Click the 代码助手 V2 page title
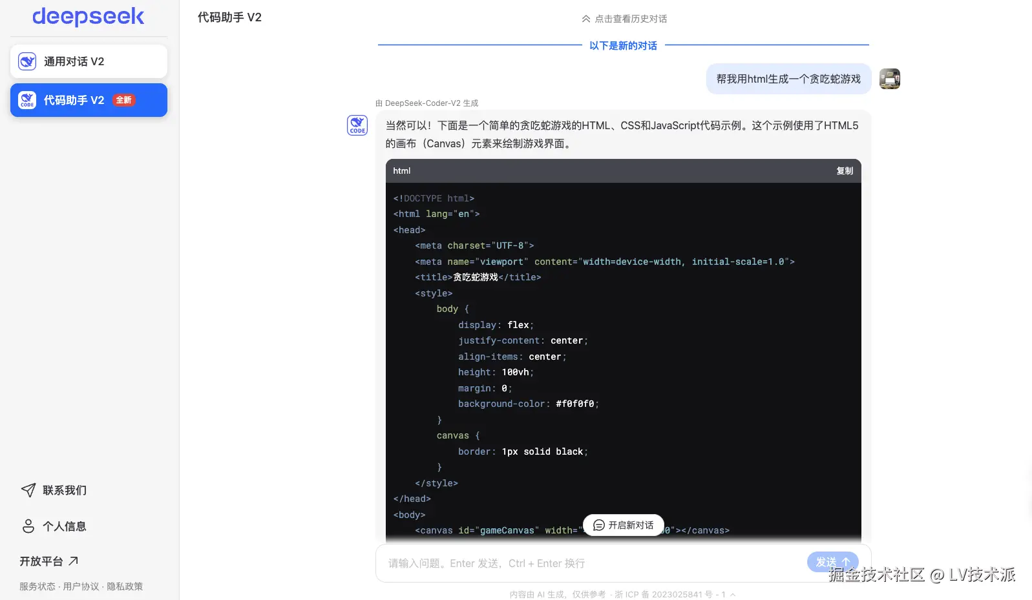1032x600 pixels. click(229, 17)
